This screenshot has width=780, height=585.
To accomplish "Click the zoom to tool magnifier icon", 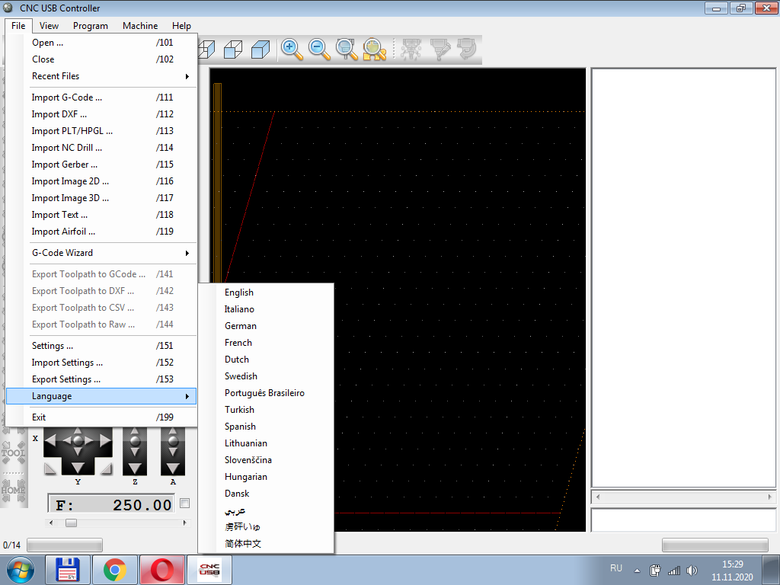I will (347, 50).
